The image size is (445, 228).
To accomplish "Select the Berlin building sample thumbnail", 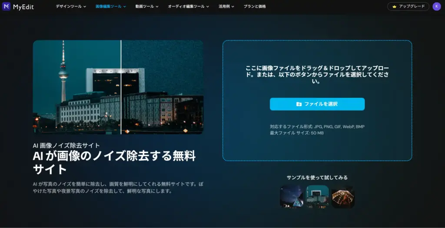I will point(317,196).
